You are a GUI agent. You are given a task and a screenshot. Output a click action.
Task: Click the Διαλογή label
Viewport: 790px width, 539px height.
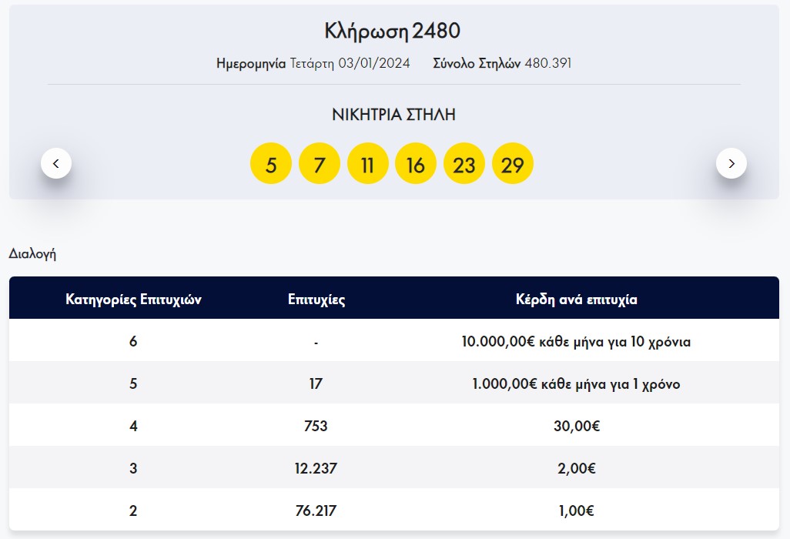pyautogui.click(x=32, y=253)
